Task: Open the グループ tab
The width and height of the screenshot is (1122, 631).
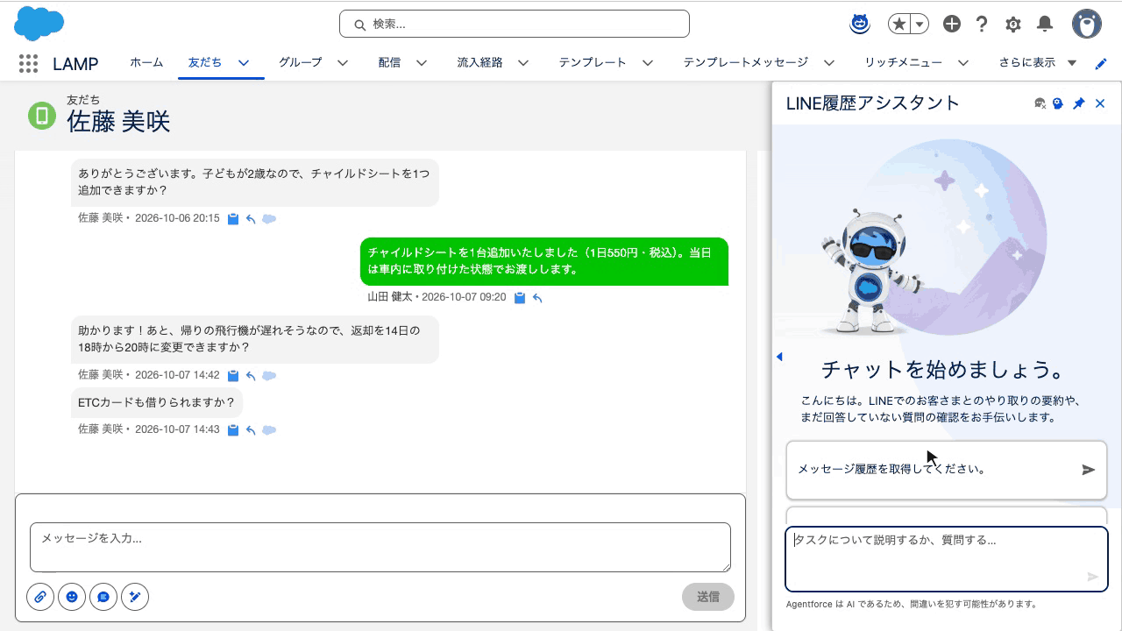Action: (301, 62)
